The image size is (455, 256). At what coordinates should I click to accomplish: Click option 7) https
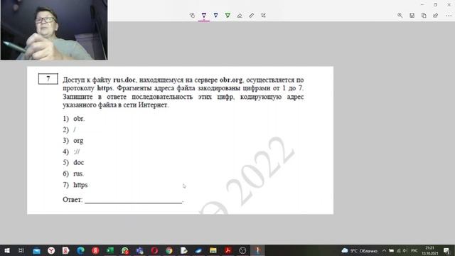coord(75,185)
